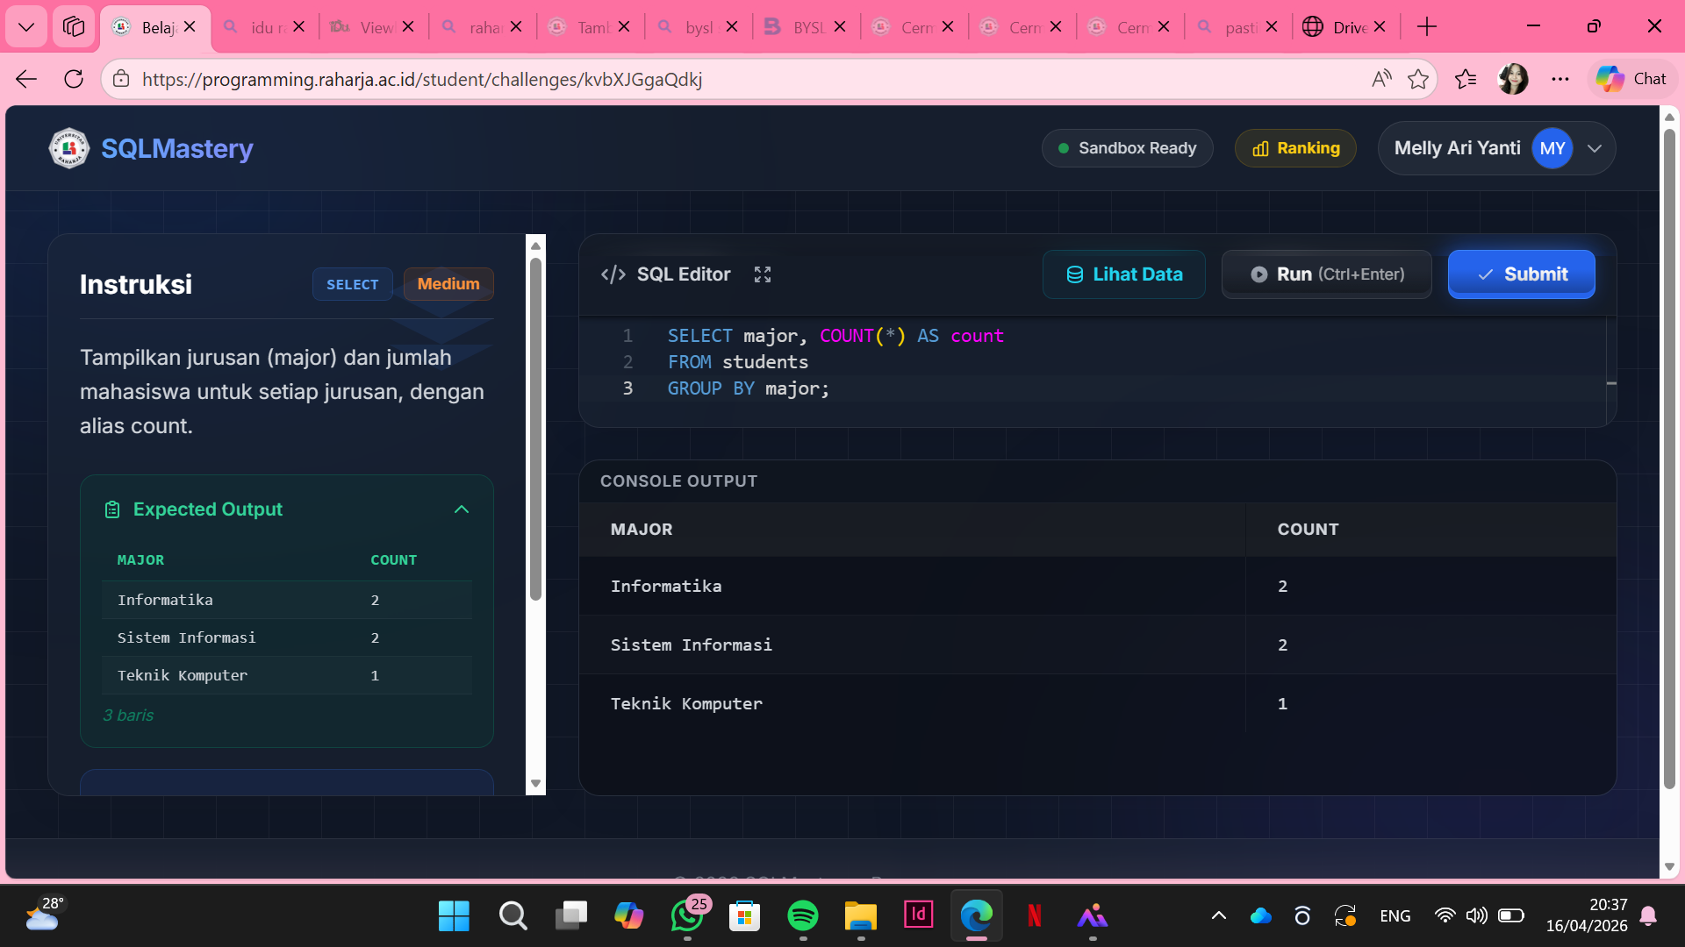Open the browser settings ellipsis menu

coord(1560,79)
